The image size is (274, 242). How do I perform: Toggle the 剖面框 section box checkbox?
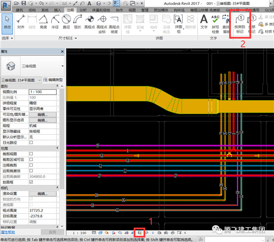31,182
